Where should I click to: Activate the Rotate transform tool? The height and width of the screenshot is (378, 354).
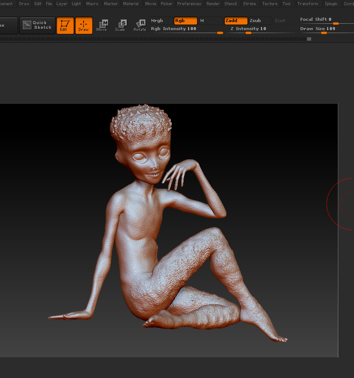140,25
